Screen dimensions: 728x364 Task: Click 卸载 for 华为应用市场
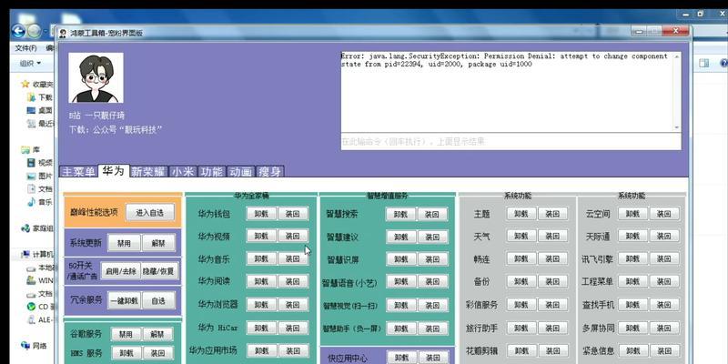point(261,350)
